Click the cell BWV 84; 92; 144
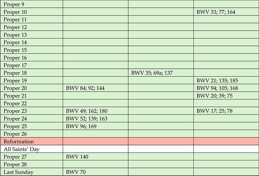The width and height of the screenshot is (259, 176). 96,88
